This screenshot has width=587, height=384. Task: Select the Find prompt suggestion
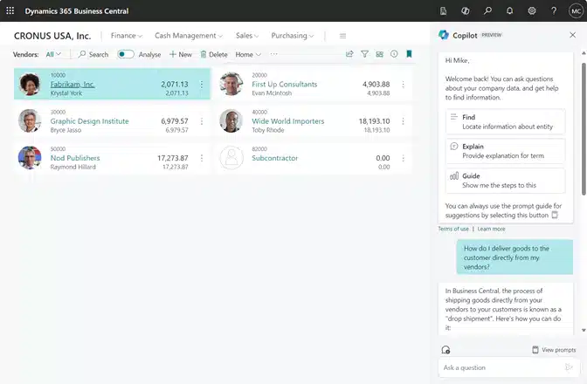(505, 121)
